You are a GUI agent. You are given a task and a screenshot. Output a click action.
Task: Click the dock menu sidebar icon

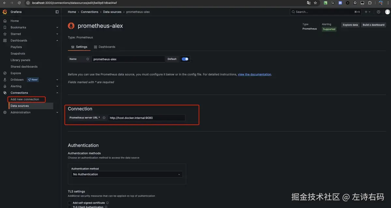(57, 12)
